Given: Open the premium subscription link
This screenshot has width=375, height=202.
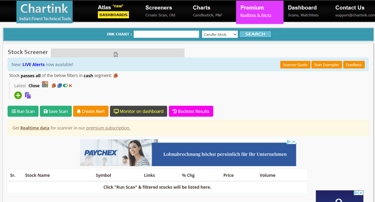Looking at the screenshot, I should click(x=108, y=128).
